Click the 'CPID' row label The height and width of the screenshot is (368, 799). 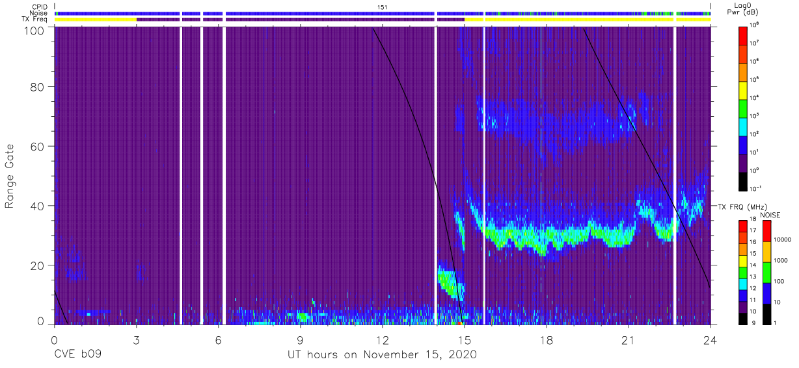point(38,6)
